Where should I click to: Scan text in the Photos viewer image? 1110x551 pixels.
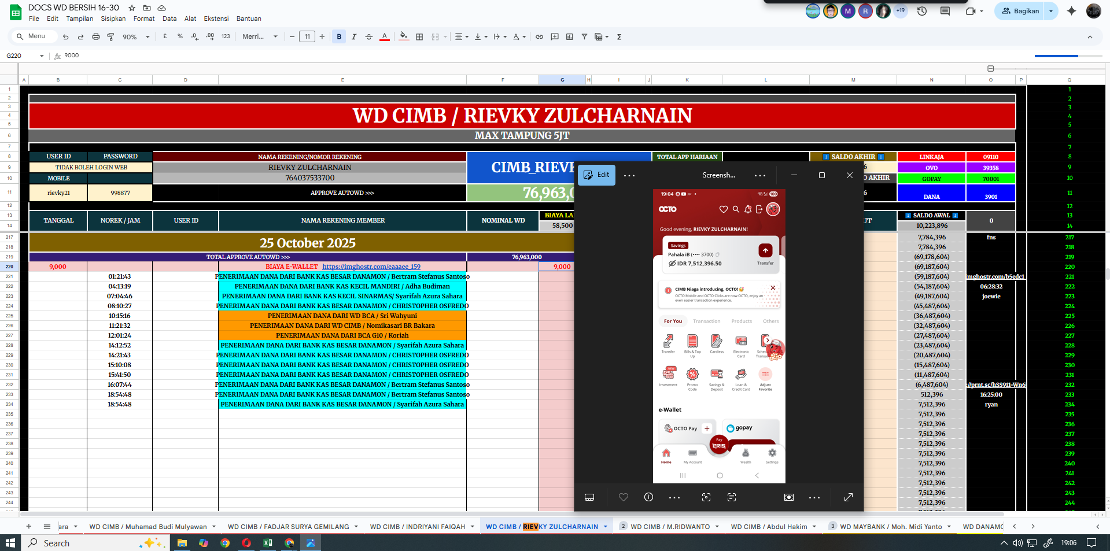tap(732, 497)
